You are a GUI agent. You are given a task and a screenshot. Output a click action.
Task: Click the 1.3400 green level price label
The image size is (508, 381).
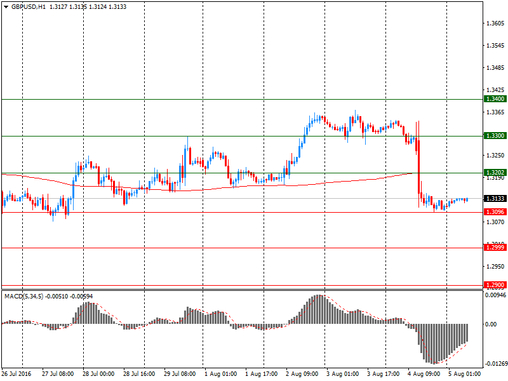(x=495, y=99)
